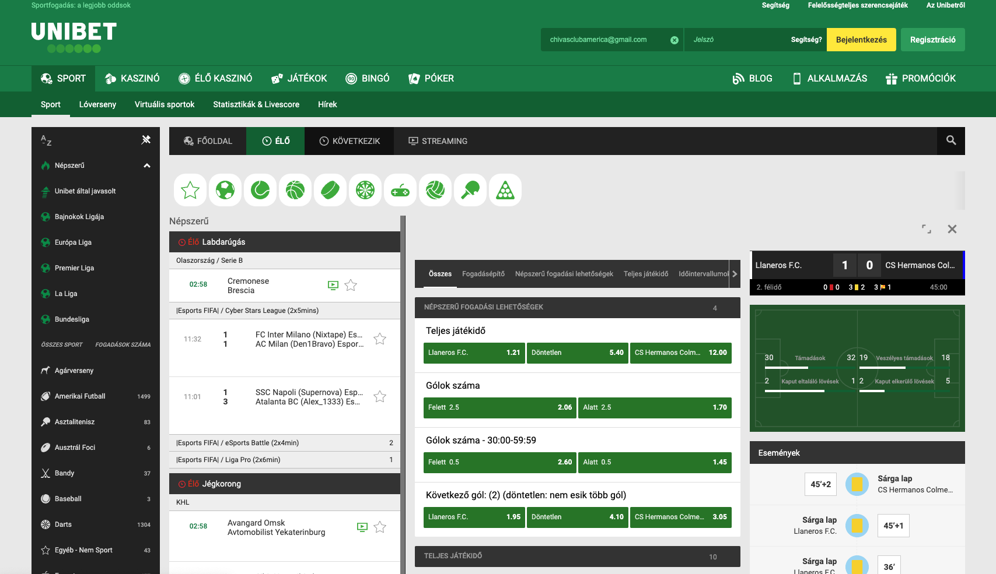Collapse the Népszerű sidebar section
Image resolution: width=996 pixels, height=574 pixels.
coord(146,165)
